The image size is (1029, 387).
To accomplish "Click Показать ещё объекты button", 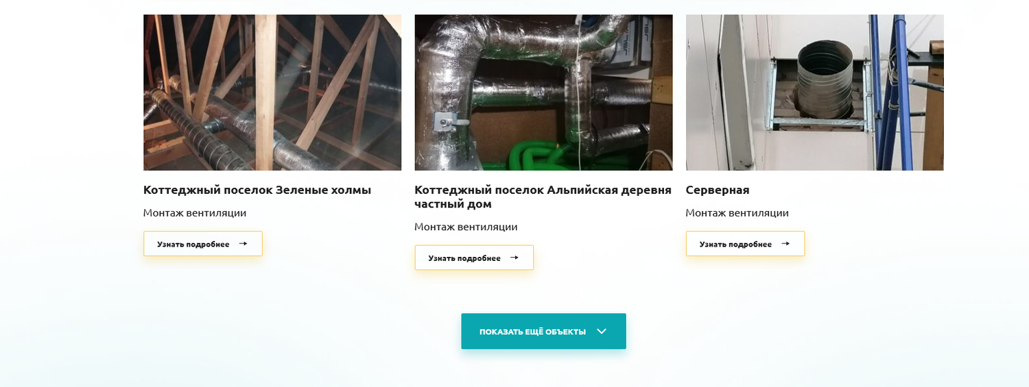I will (x=543, y=331).
